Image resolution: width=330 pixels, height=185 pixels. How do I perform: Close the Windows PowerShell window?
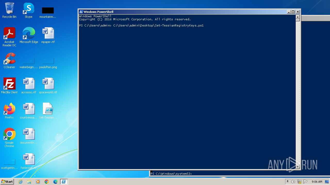(x=298, y=12)
